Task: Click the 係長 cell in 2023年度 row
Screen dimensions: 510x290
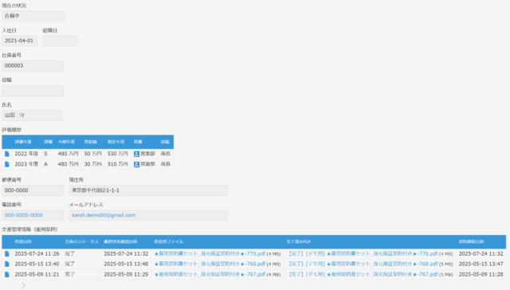Action: coord(166,164)
